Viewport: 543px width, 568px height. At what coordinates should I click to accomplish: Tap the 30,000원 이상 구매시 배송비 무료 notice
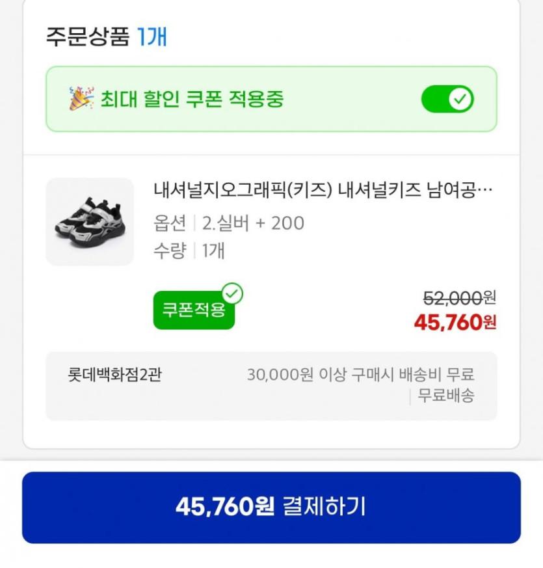(360, 375)
